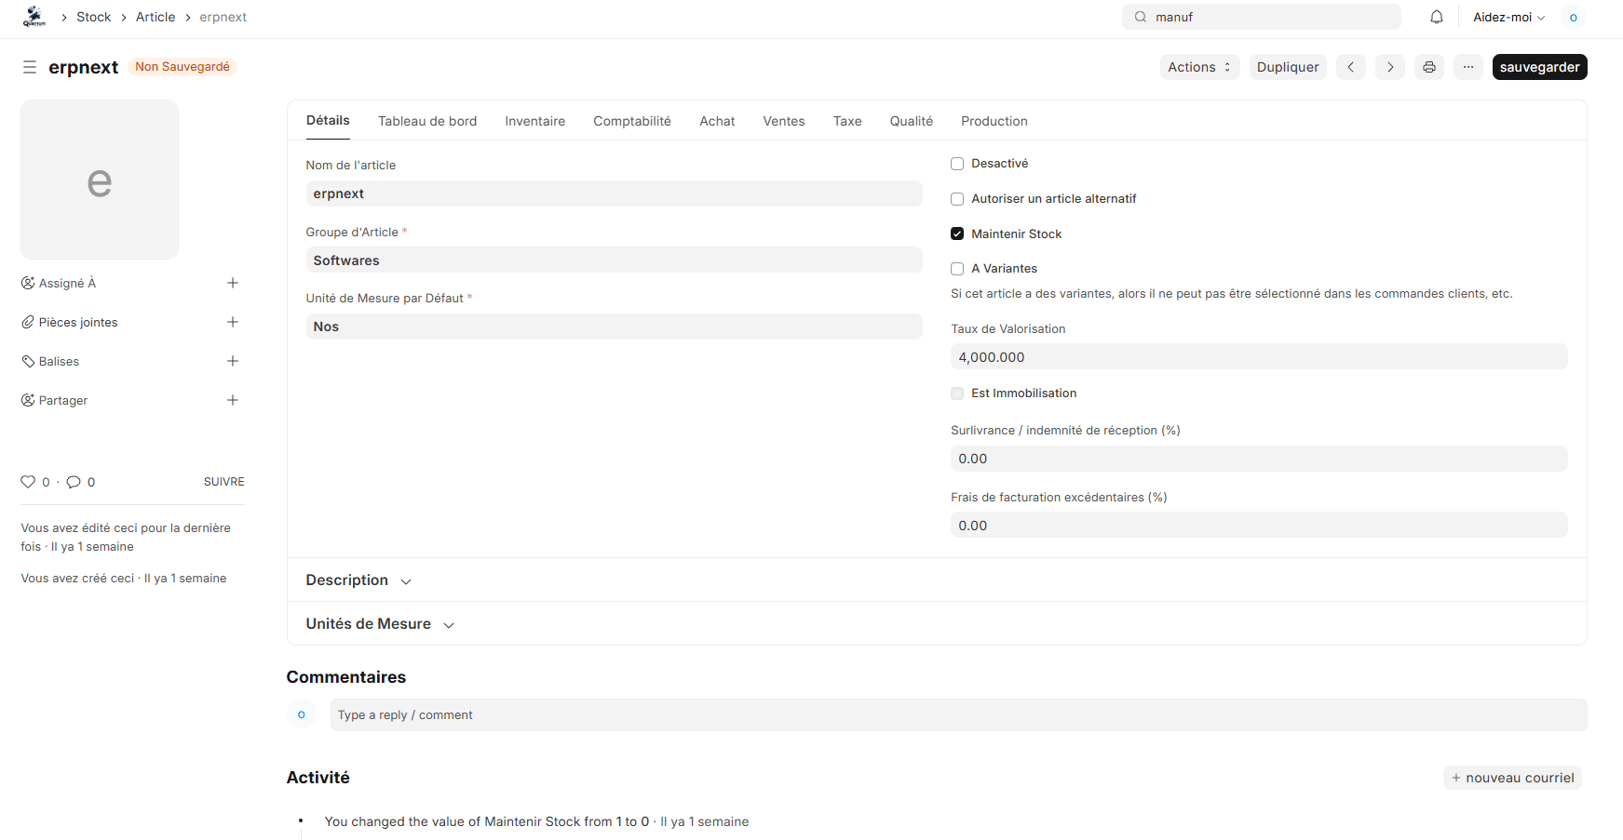1623x840 pixels.
Task: Click the Assigné À label
Action: coord(67,283)
